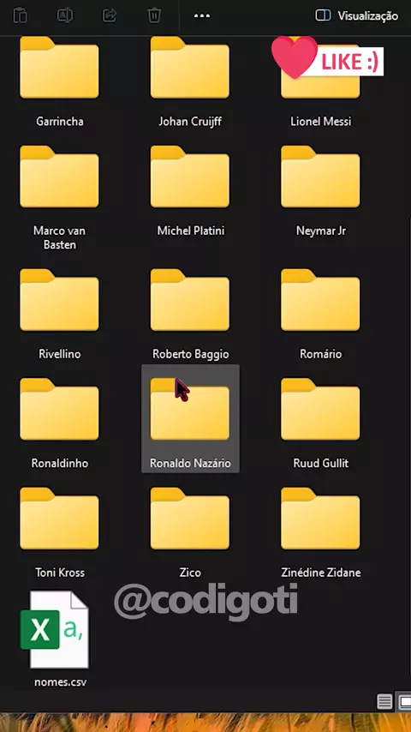Screen dimensions: 411x732
Task: Select the Neymar Jr folder
Action: click(320, 191)
